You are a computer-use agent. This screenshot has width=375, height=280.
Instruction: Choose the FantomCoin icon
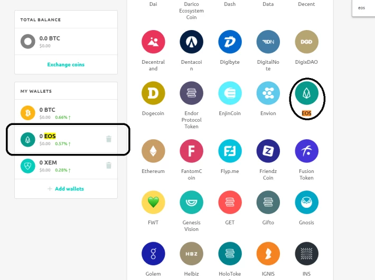coord(191,151)
